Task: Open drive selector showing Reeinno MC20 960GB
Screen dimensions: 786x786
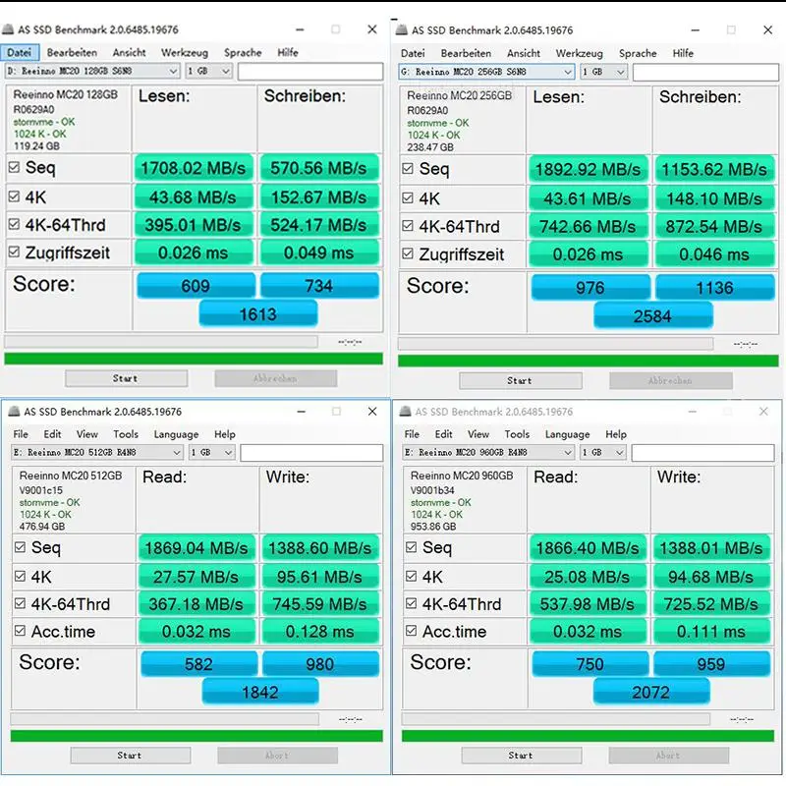Action: [x=487, y=452]
